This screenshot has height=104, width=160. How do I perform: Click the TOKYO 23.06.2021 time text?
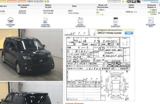pyautogui.click(x=38, y=1)
